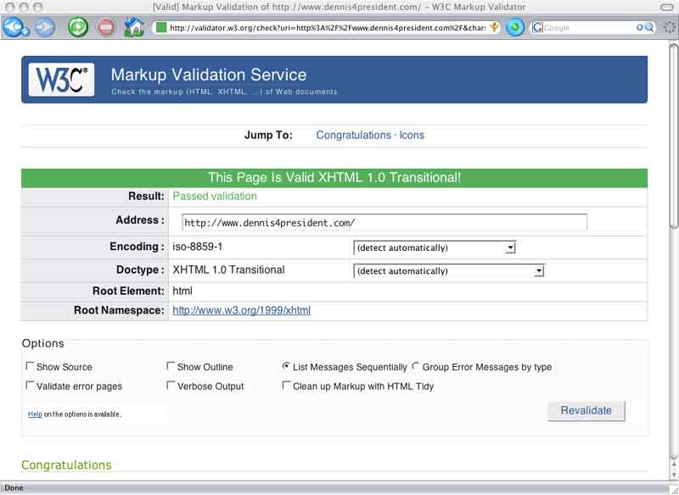679x495 pixels.
Task: Click the scrollbar down arrow
Action: coord(673,475)
